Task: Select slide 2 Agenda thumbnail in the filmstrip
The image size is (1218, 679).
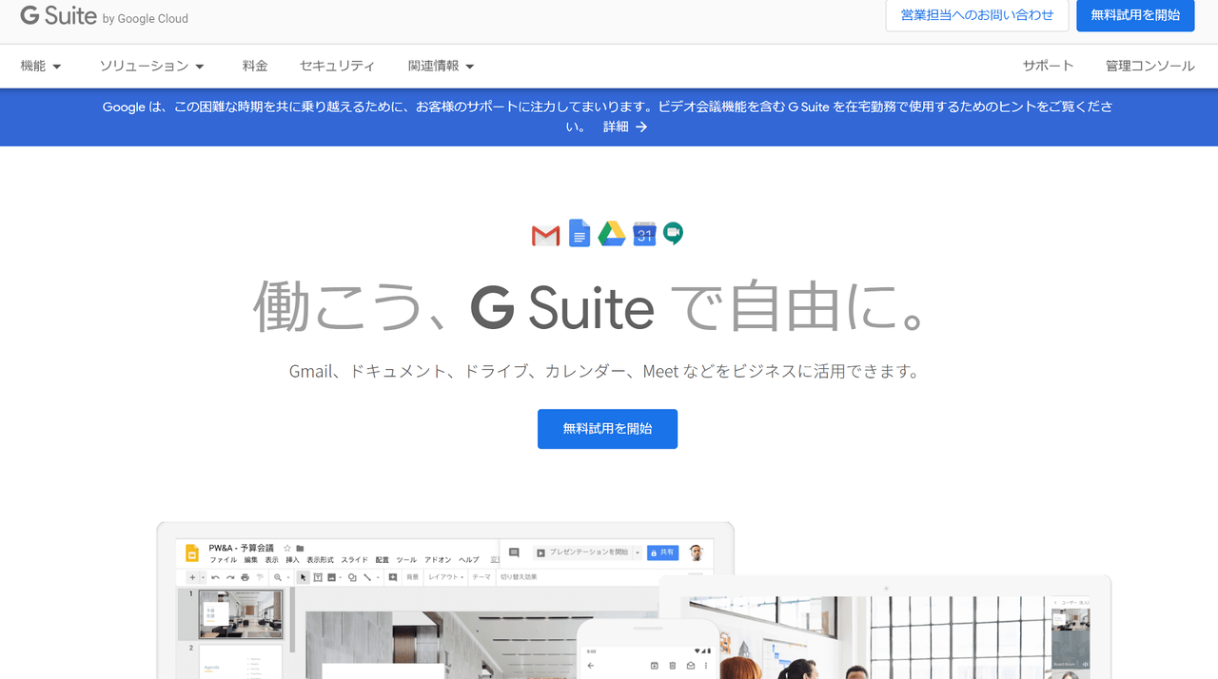Action: click(240, 662)
